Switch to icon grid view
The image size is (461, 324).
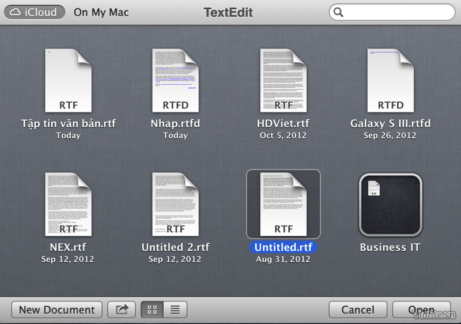(152, 310)
